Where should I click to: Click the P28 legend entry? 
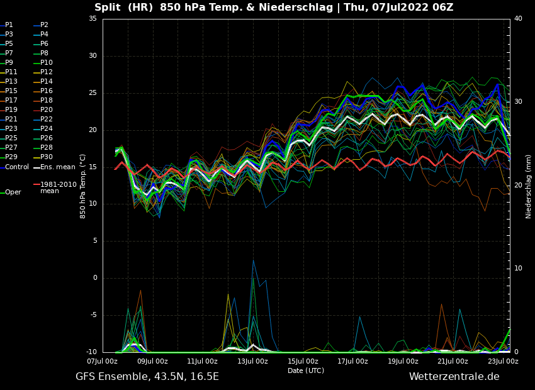pos(47,148)
